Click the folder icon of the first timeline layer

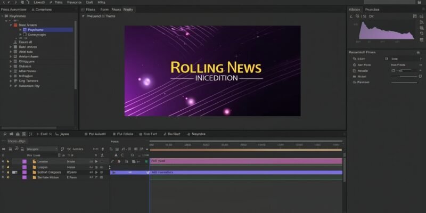pyautogui.click(x=34, y=161)
